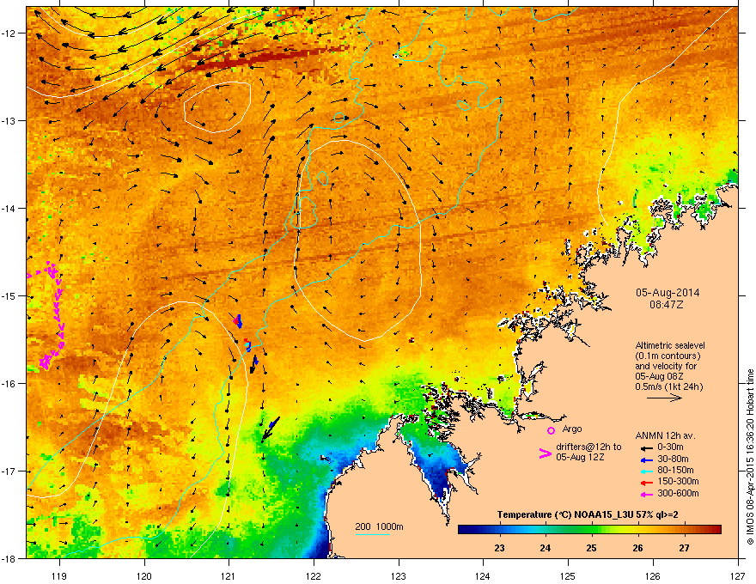Screen dimensions: 756x584
Task: Click the 23 tick on temperature bar
Action: (499, 548)
